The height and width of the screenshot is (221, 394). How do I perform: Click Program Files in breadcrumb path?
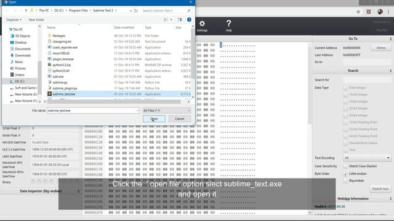[x=78, y=10]
